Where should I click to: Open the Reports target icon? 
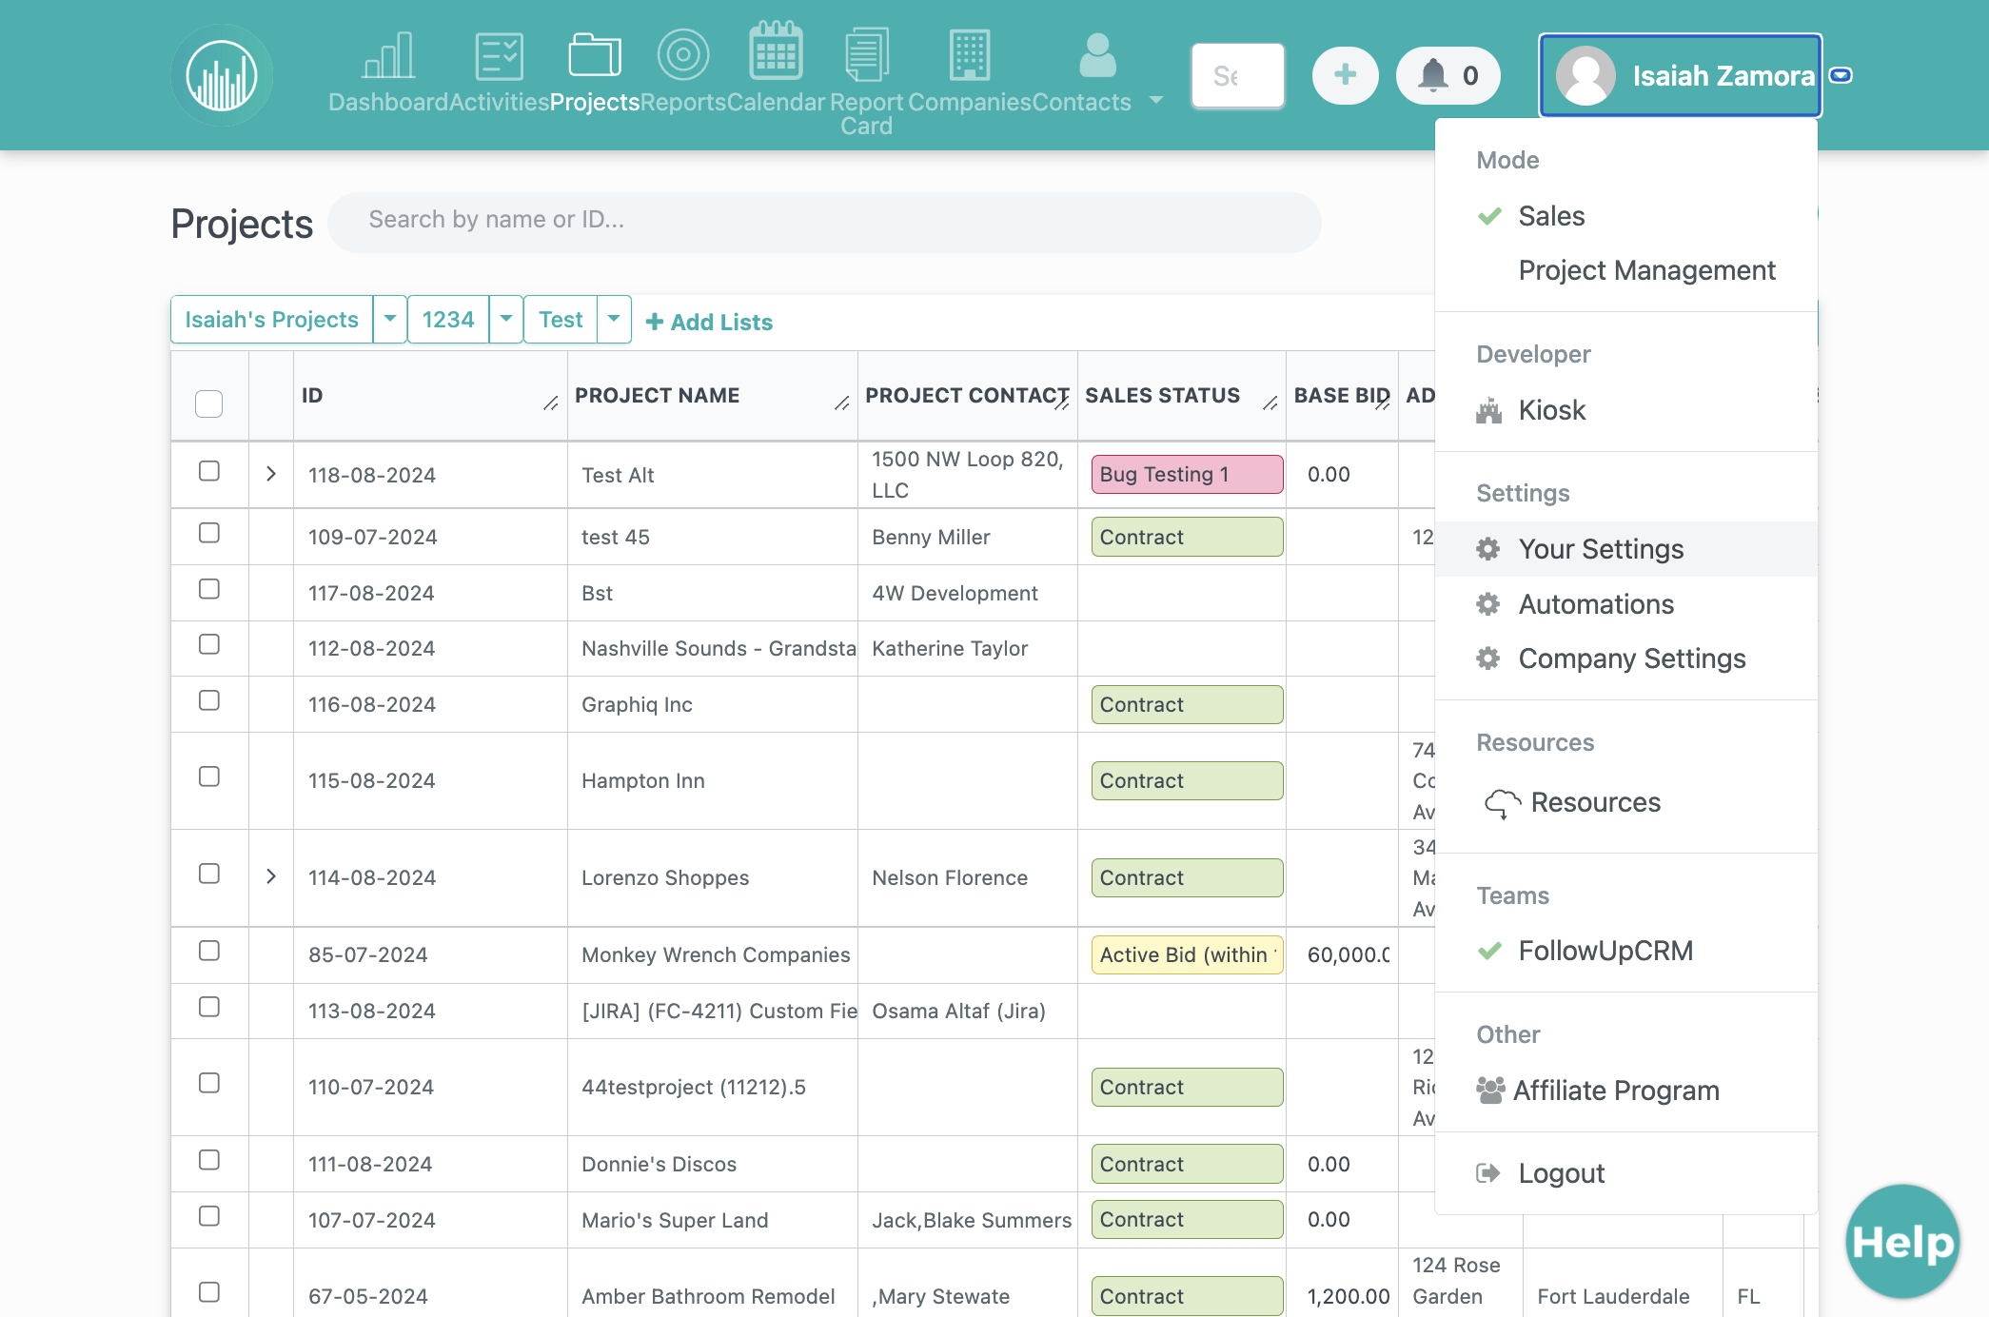click(683, 55)
